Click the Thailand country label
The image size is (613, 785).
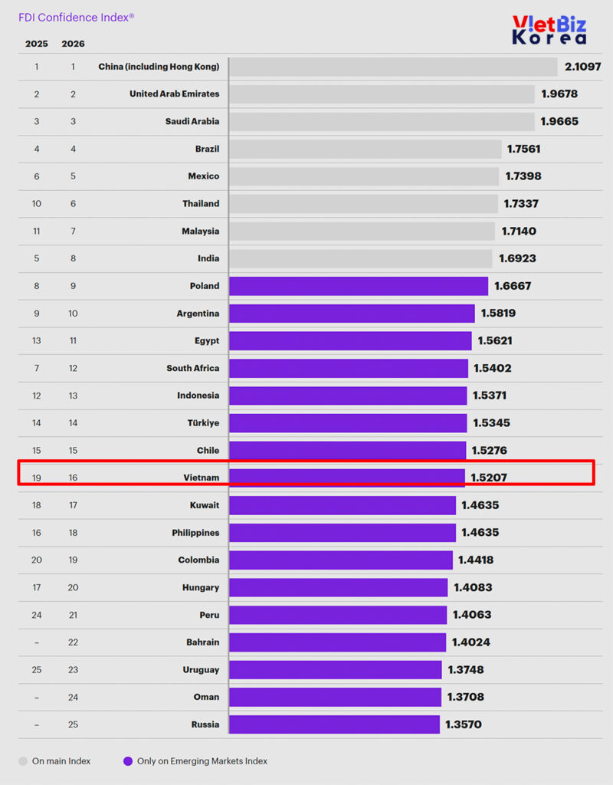[x=200, y=204]
